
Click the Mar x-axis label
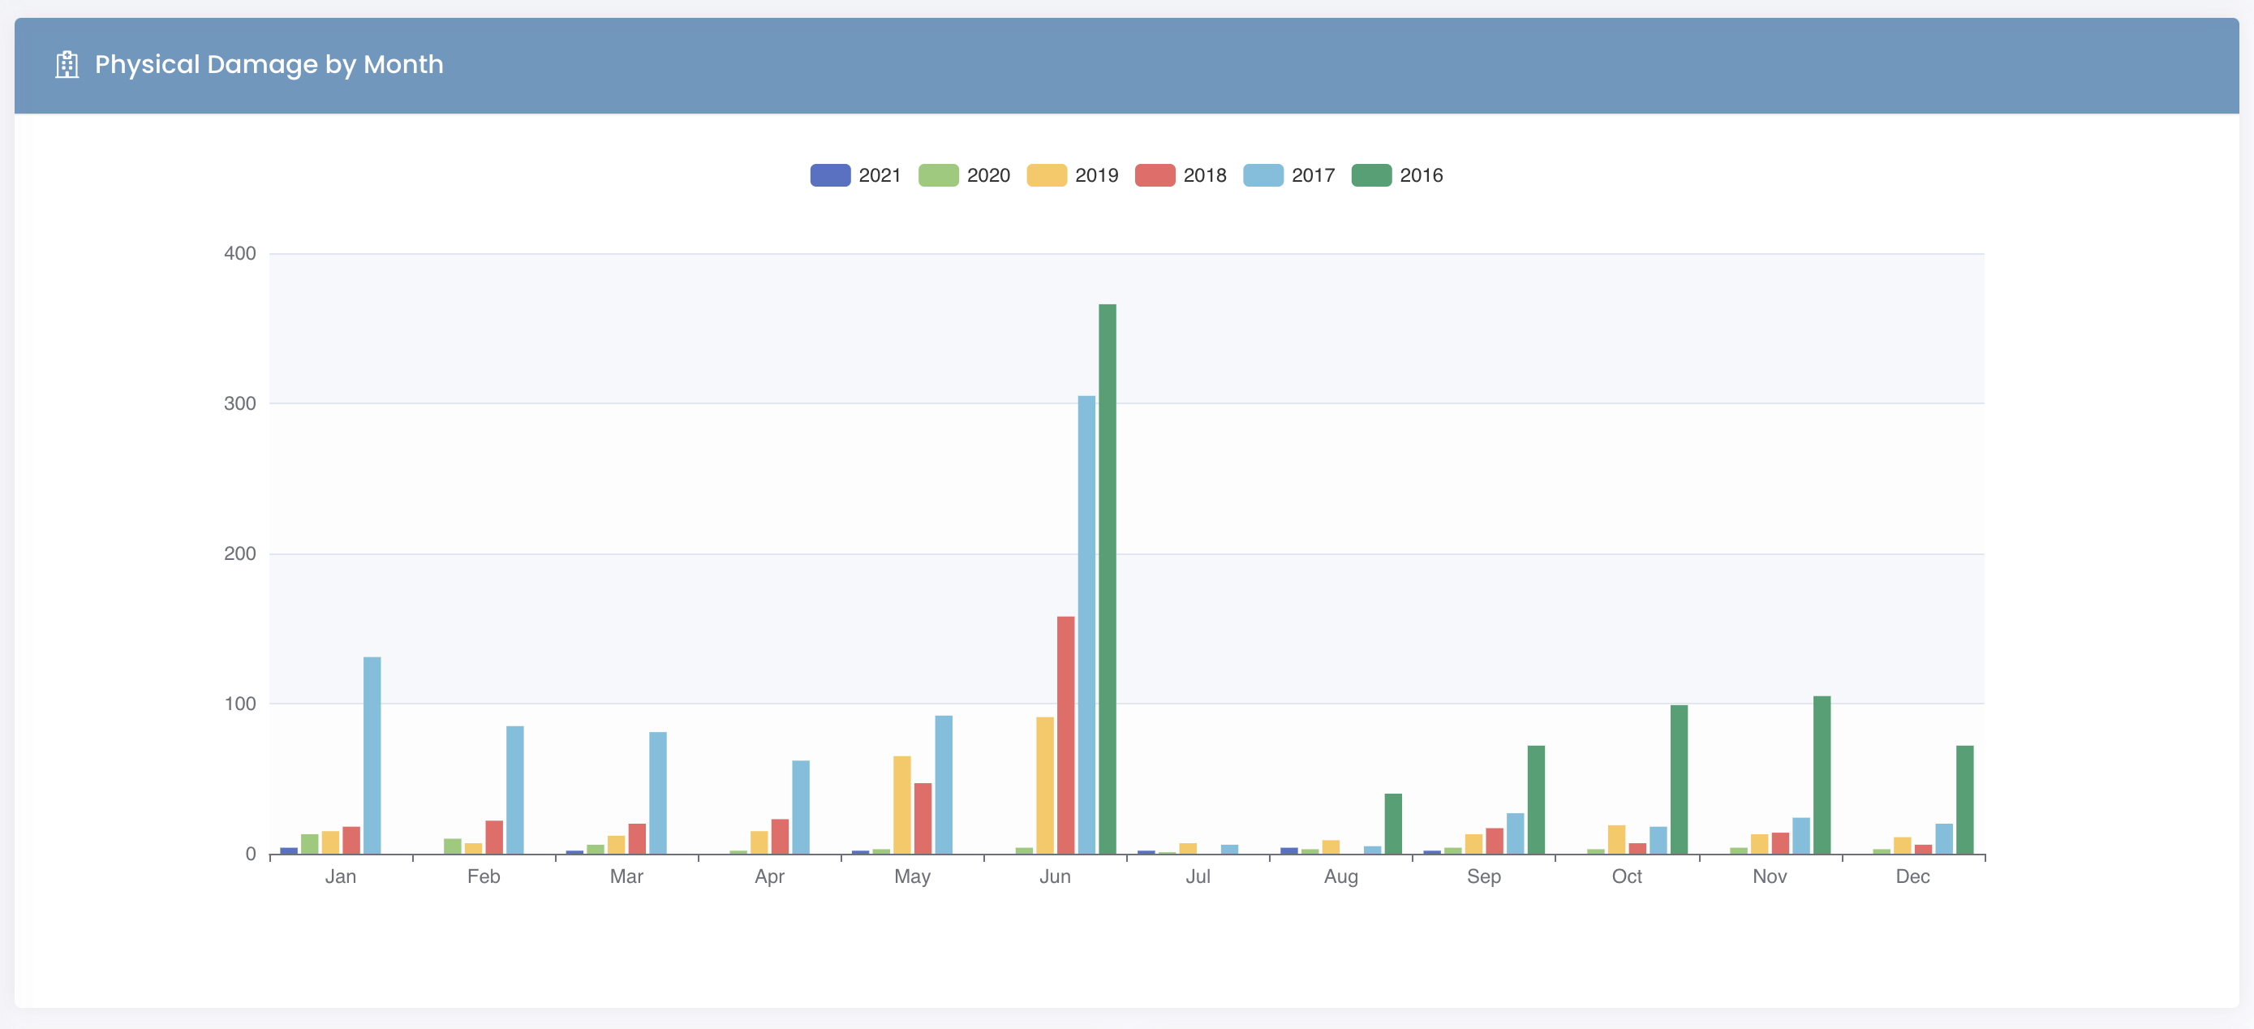click(626, 876)
